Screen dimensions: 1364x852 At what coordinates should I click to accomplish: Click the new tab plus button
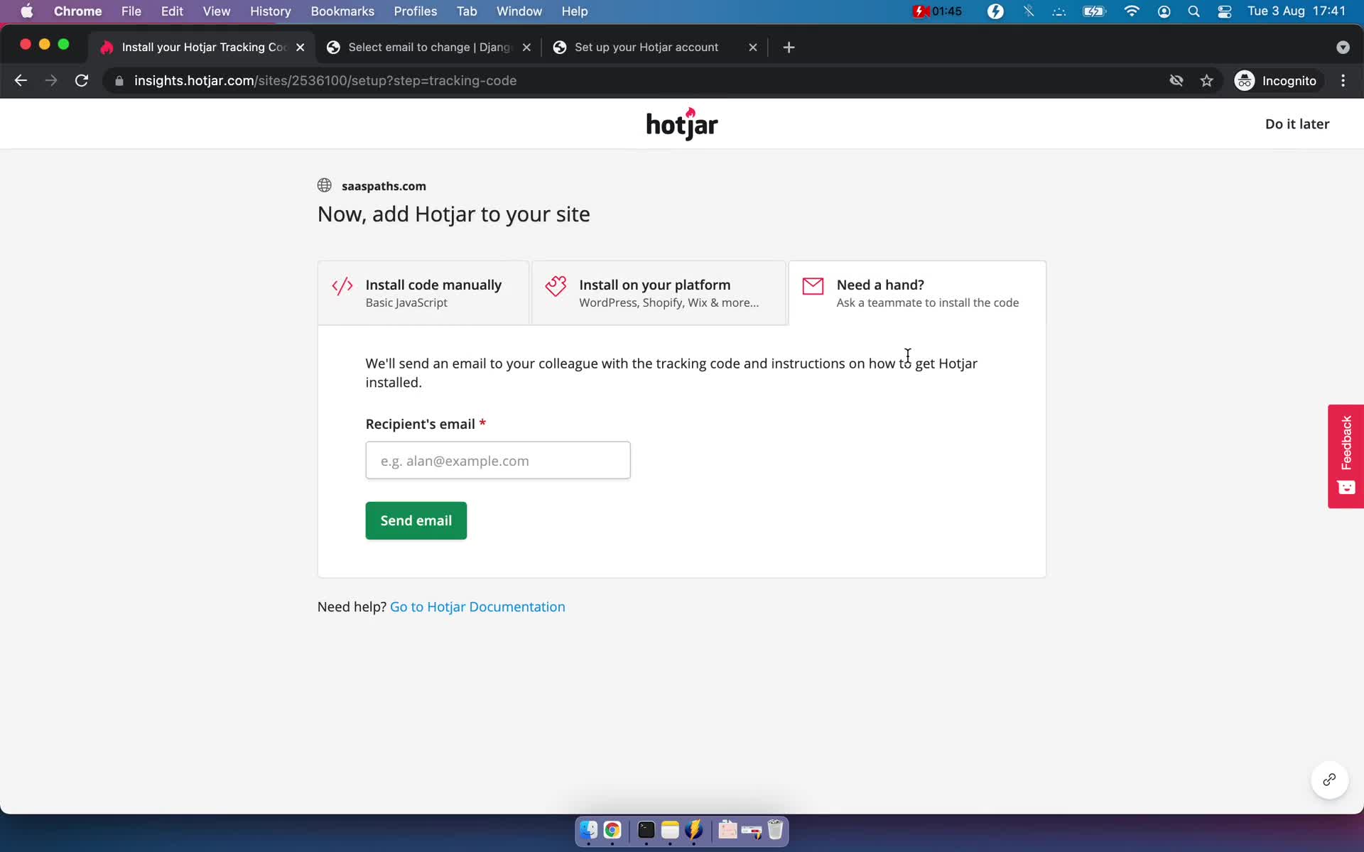(x=789, y=46)
